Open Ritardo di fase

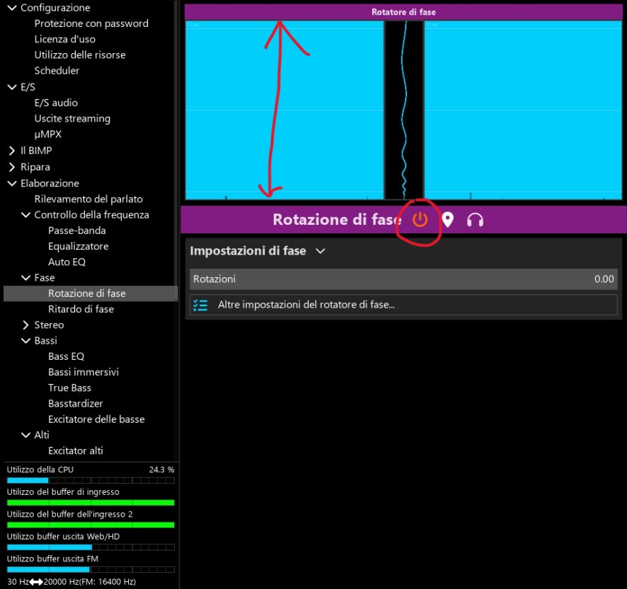pyautogui.click(x=81, y=309)
